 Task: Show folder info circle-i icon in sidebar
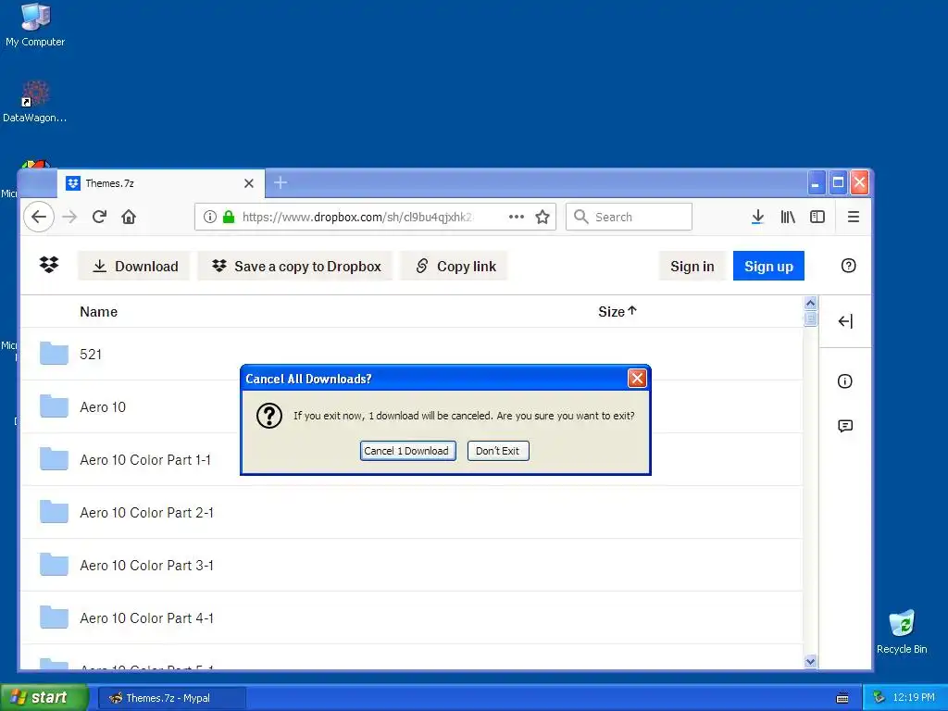tap(844, 380)
